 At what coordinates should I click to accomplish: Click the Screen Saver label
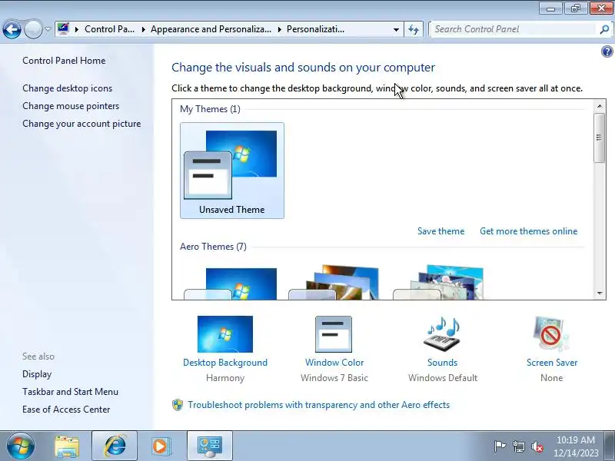[x=552, y=363]
